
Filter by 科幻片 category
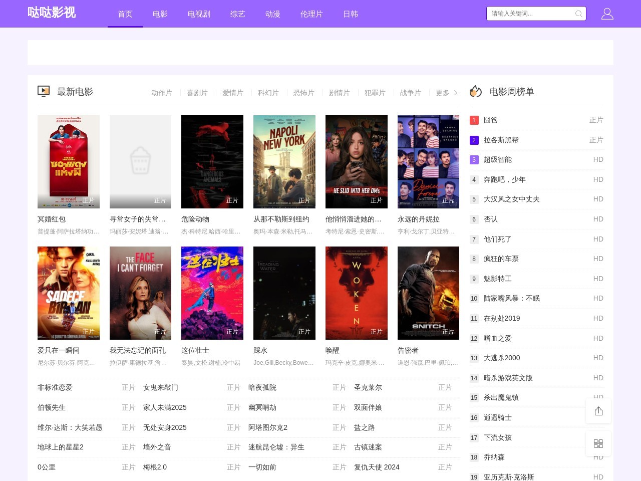[268, 93]
